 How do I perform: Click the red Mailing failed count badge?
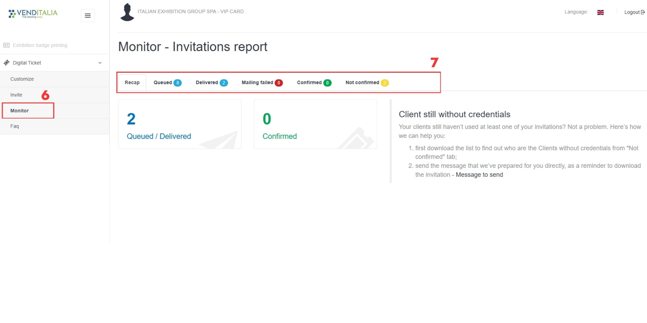(x=278, y=83)
